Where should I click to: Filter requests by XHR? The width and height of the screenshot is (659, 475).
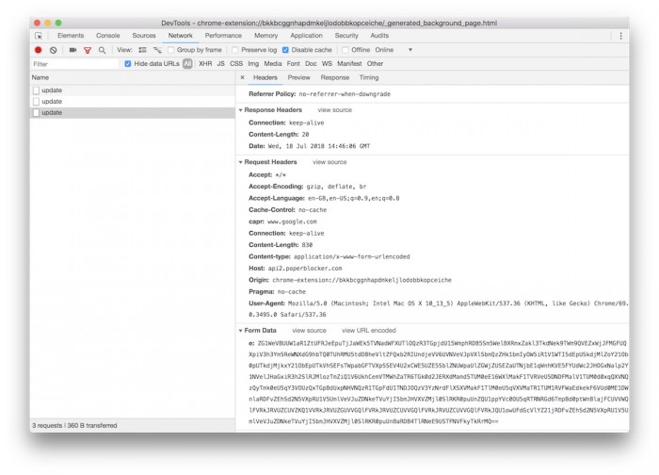coord(205,64)
